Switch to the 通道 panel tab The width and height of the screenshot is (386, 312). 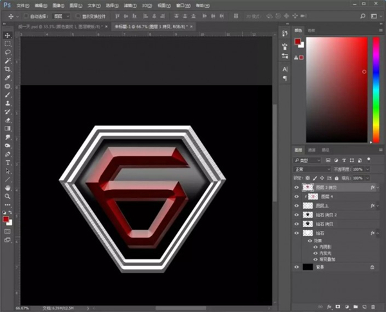[313, 150]
